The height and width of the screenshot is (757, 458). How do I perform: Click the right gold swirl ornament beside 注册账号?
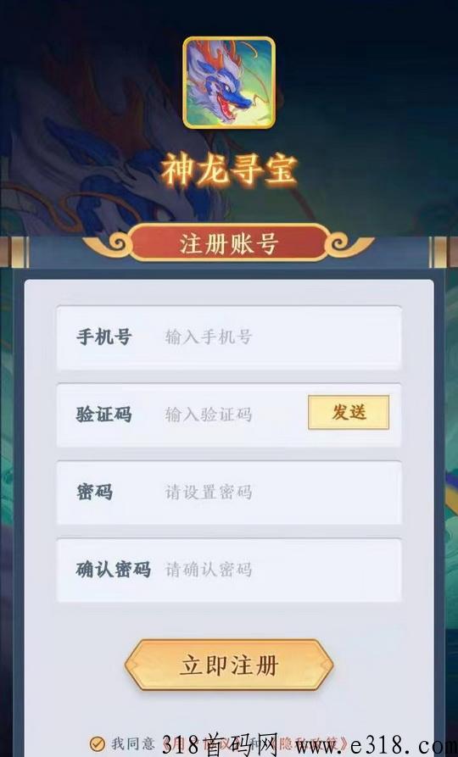(x=346, y=244)
